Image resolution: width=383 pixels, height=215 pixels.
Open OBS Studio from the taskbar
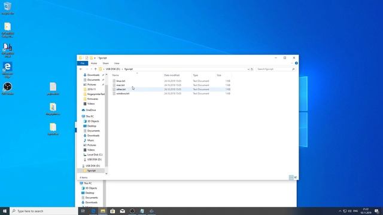coord(132,211)
